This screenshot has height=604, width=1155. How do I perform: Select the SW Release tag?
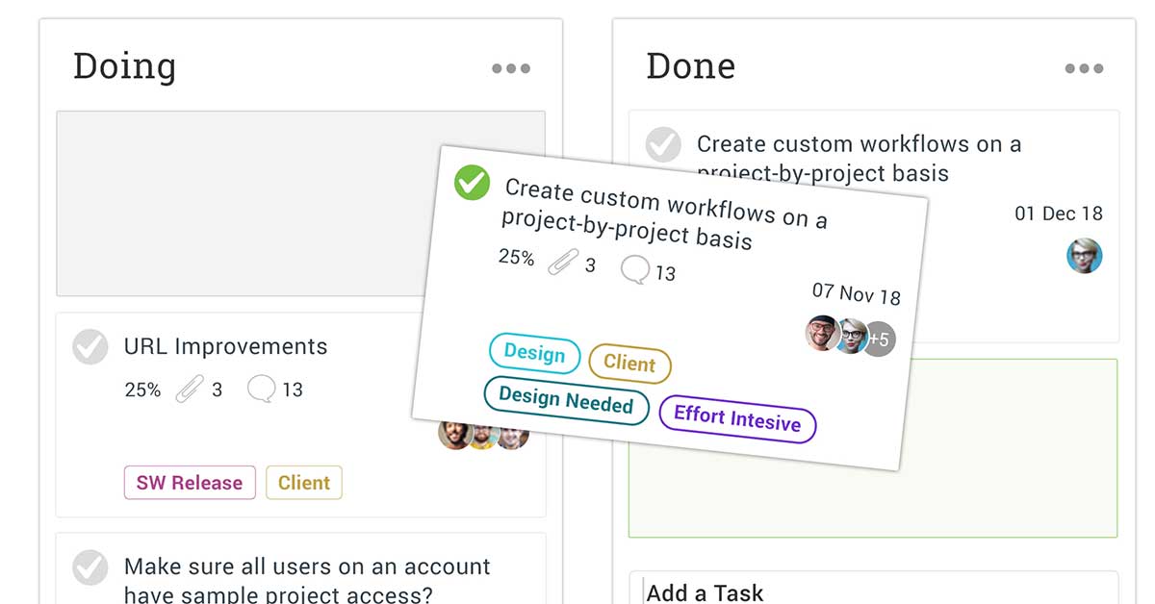[190, 483]
